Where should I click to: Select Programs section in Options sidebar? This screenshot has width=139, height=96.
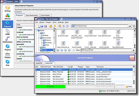(x=8, y=24)
